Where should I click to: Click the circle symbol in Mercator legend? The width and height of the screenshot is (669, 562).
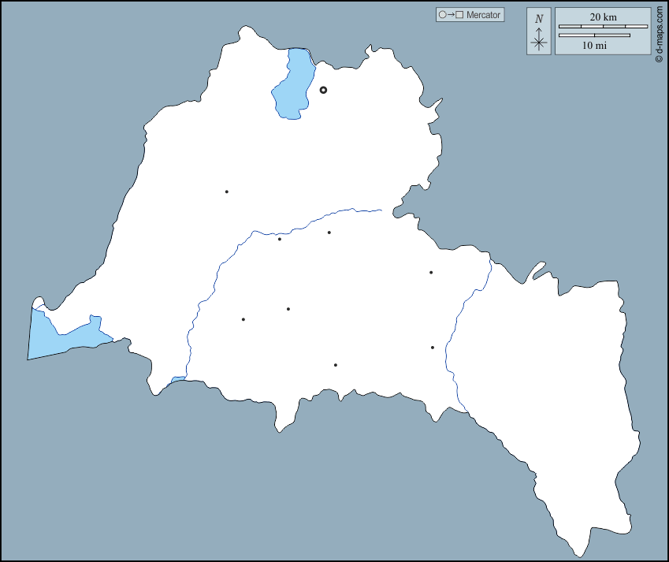point(443,15)
